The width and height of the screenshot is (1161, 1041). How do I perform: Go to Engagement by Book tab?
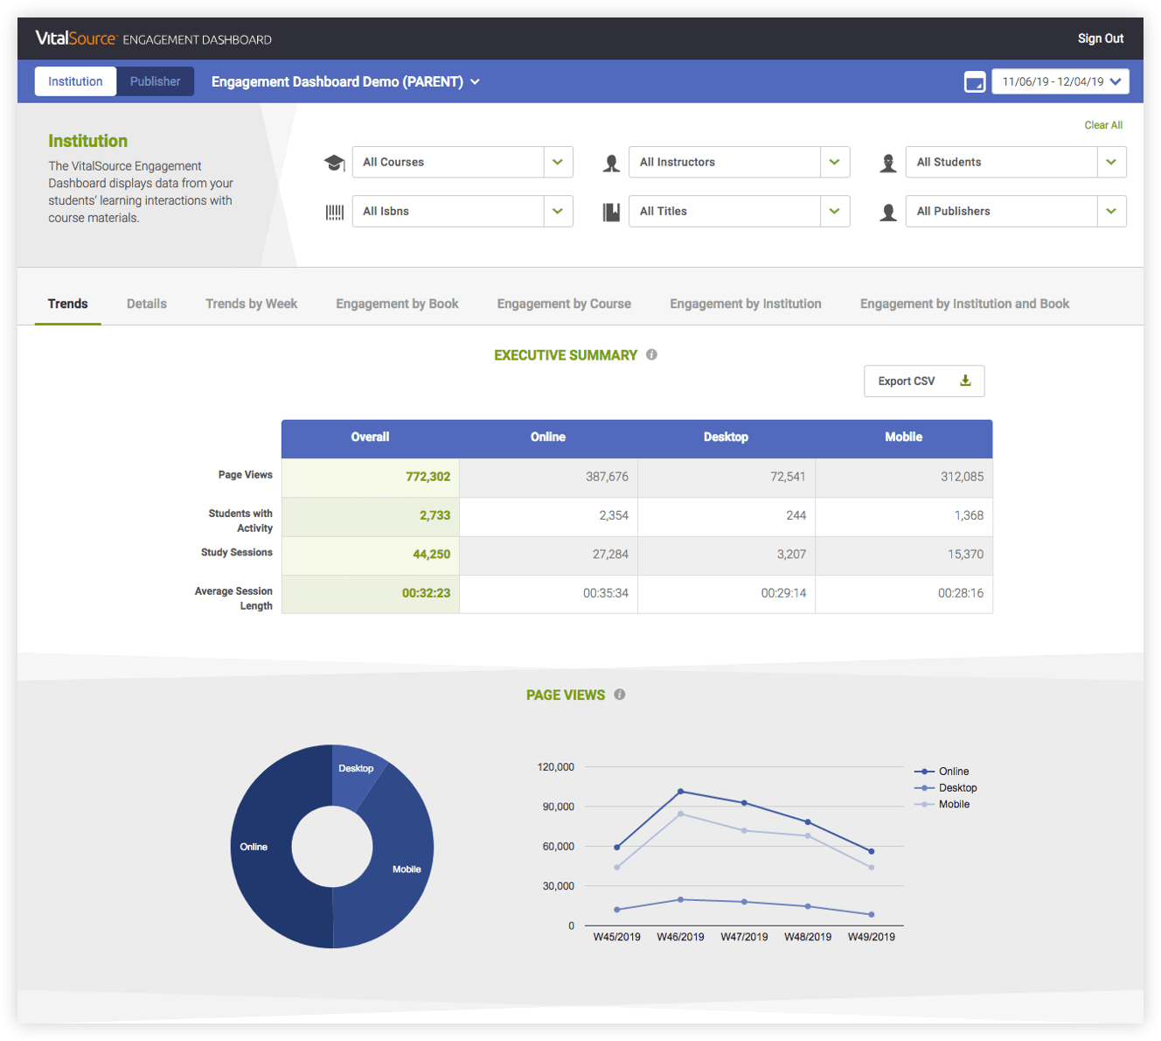397,304
